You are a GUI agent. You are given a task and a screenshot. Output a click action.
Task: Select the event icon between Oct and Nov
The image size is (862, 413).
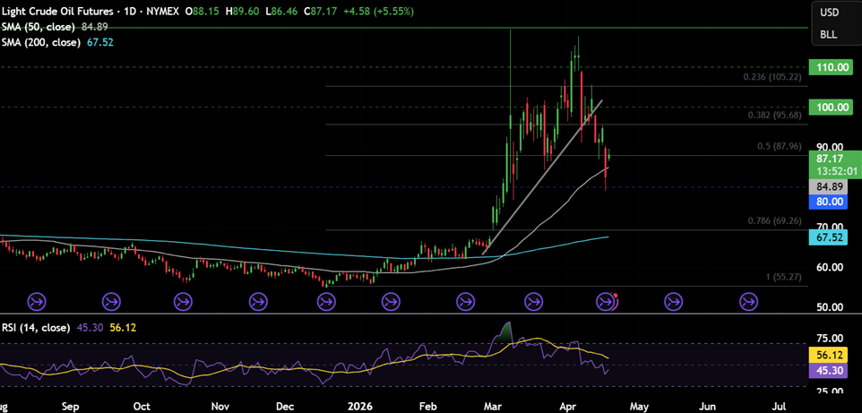(184, 302)
